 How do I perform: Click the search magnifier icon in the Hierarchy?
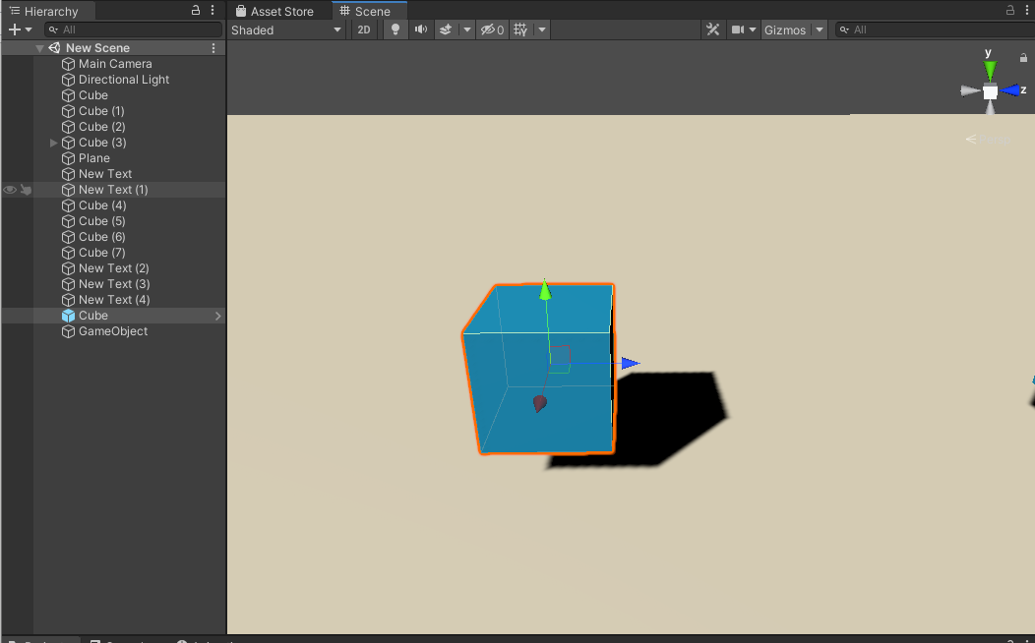tap(53, 29)
